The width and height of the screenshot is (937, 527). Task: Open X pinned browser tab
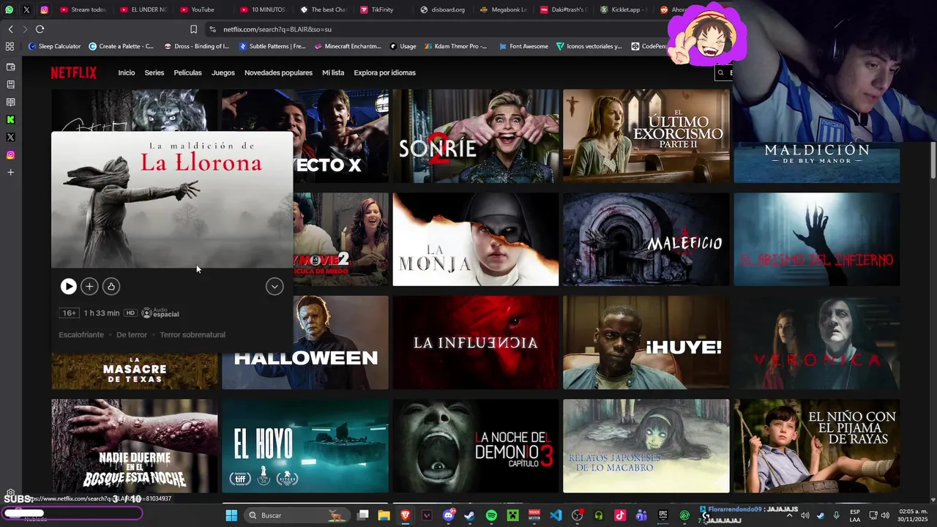coord(27,10)
